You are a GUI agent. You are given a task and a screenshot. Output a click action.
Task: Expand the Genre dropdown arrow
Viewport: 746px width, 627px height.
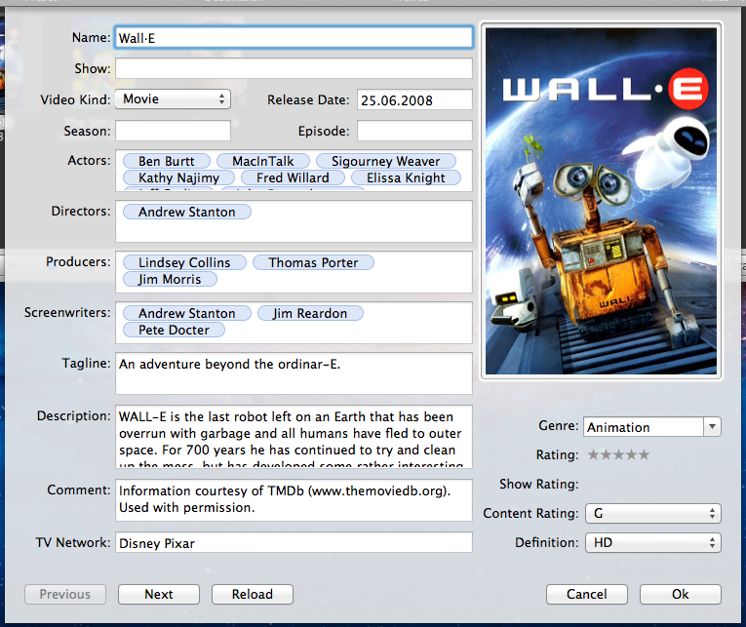click(x=712, y=427)
